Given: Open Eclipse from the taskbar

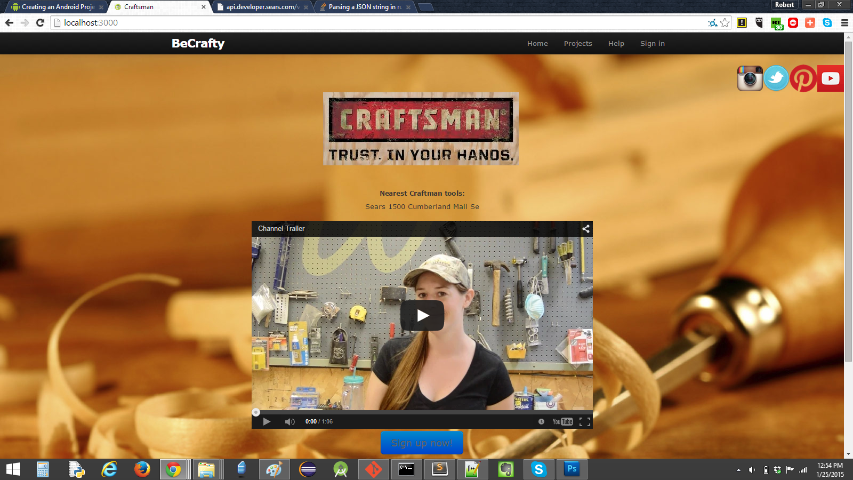Looking at the screenshot, I should (x=308, y=469).
